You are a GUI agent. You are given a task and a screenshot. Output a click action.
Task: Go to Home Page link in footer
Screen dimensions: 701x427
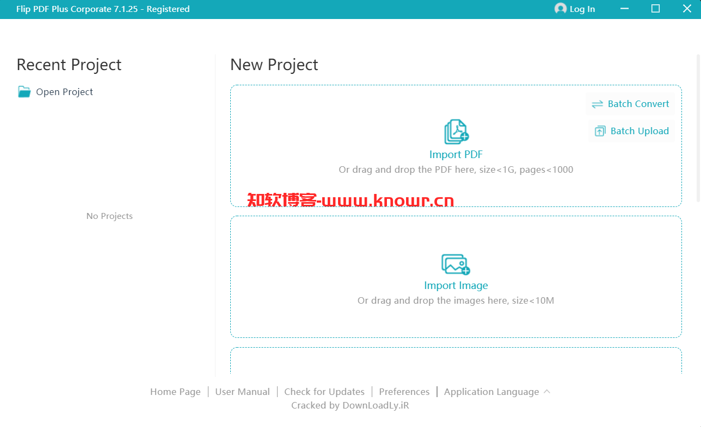point(175,392)
